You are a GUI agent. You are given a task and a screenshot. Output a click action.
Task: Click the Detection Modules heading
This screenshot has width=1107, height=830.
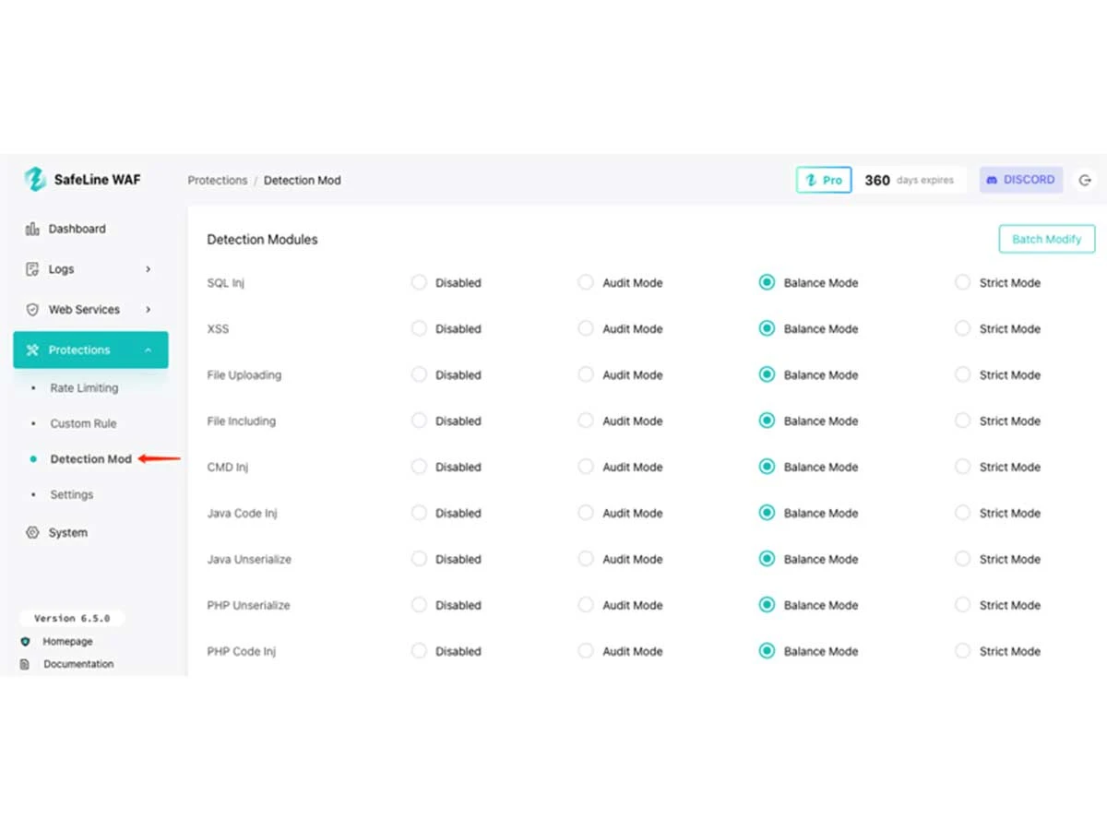[x=262, y=240]
